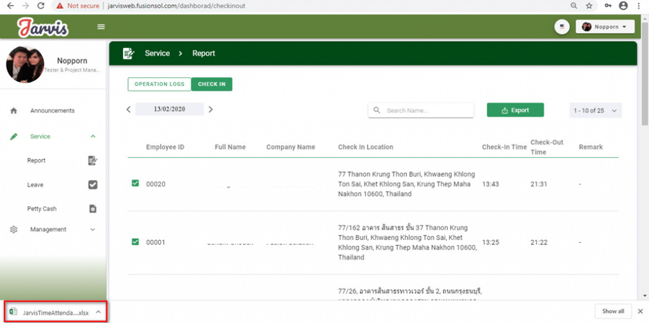Screen dimensions: 649x323
Task: Toggle checkbox for employee 00020
Action: (135, 184)
